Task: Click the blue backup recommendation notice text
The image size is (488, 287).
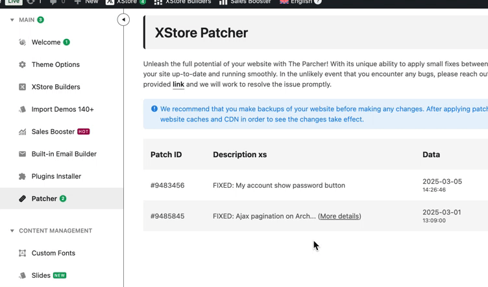Action: (x=324, y=114)
